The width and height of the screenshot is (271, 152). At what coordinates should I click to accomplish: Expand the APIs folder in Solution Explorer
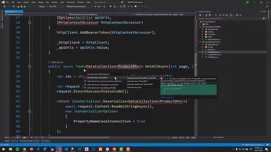(200, 24)
